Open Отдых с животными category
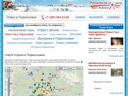Image resolution: width=128 pixels, height=96 pixels. coord(58,34)
